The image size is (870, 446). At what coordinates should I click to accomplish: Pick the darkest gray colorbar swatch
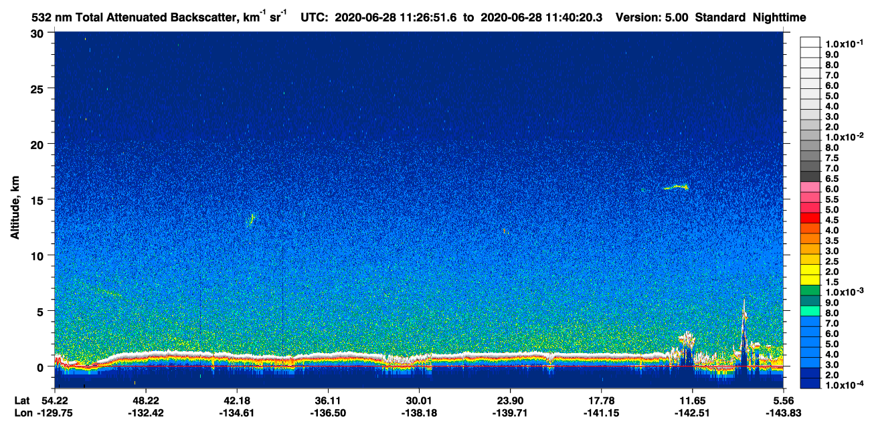click(810, 176)
